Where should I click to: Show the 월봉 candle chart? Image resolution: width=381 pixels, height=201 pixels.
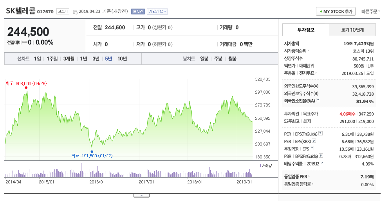[x=232, y=59]
